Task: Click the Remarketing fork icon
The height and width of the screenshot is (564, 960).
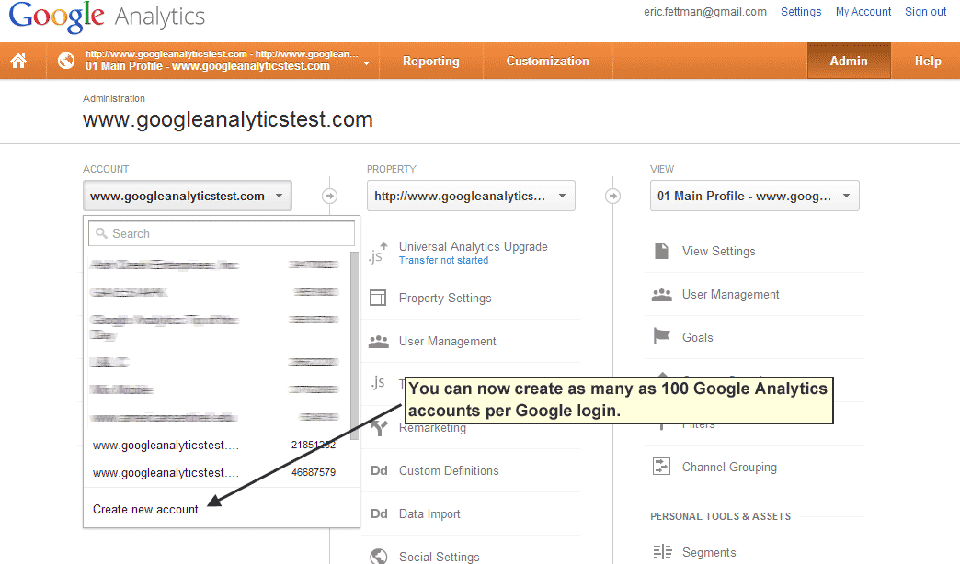Action: point(380,427)
